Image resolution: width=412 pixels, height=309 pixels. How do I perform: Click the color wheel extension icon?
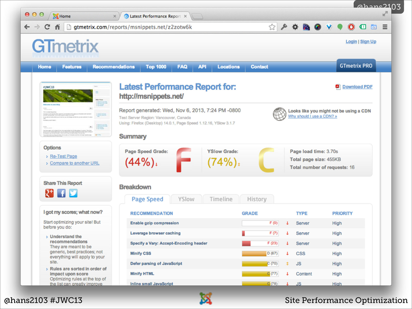click(317, 27)
